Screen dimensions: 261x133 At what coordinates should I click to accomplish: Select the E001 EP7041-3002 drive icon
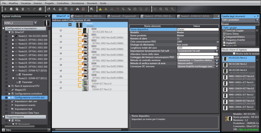pos(85,36)
